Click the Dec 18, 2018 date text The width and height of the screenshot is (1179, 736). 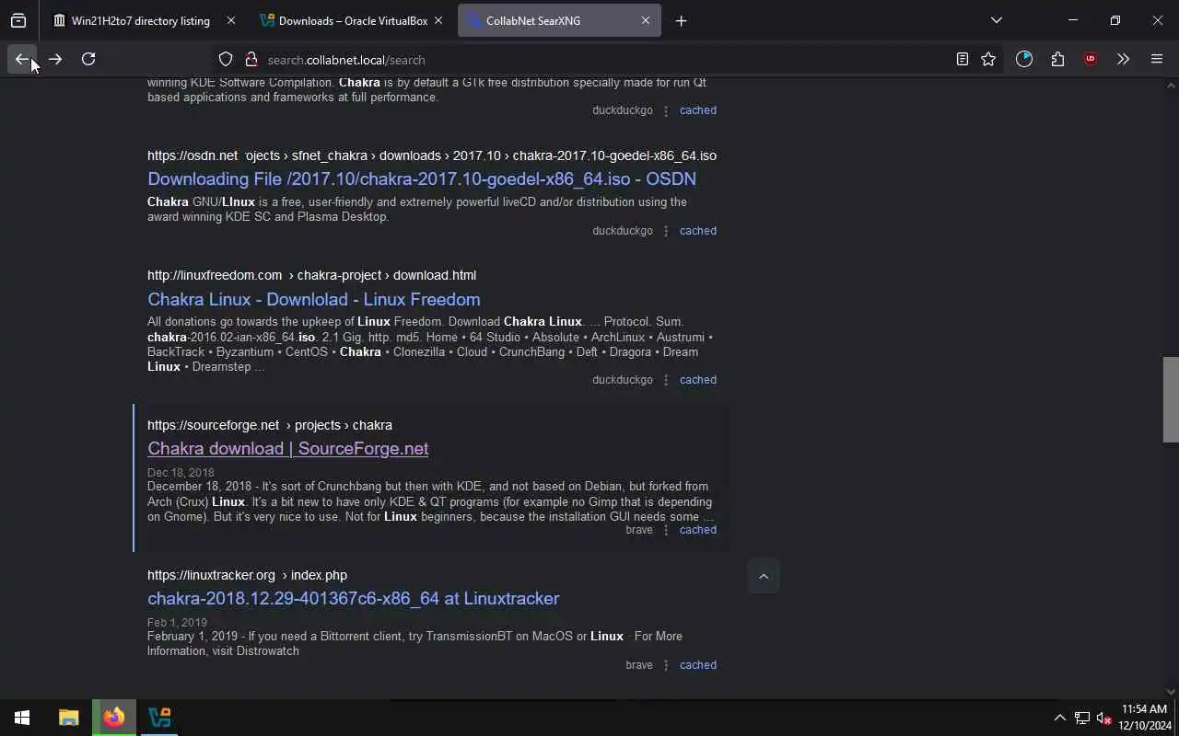coord(181,473)
